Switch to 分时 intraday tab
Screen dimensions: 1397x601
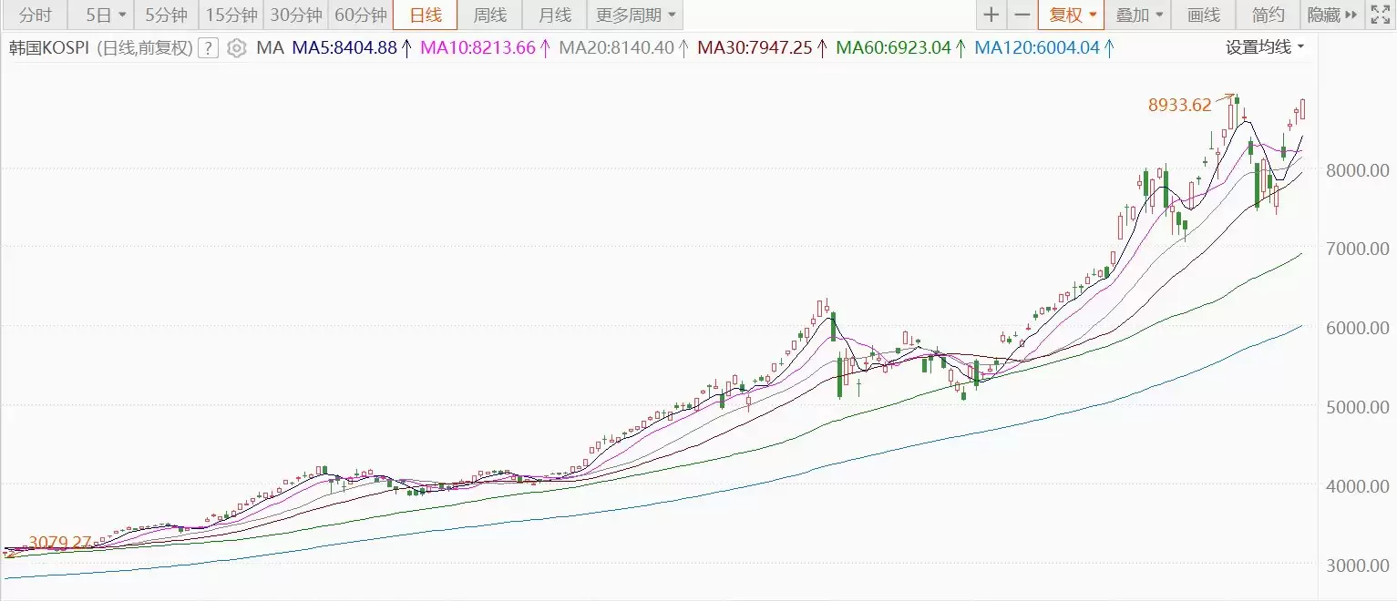click(x=35, y=15)
